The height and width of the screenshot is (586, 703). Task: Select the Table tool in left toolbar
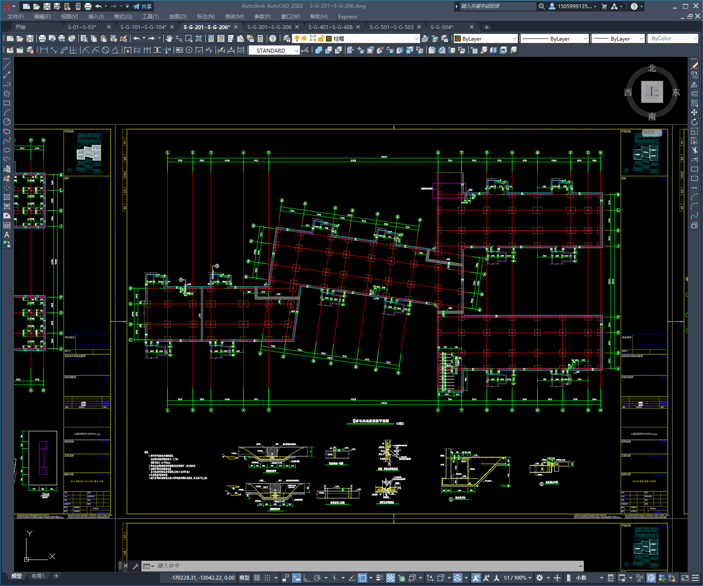tap(7, 225)
